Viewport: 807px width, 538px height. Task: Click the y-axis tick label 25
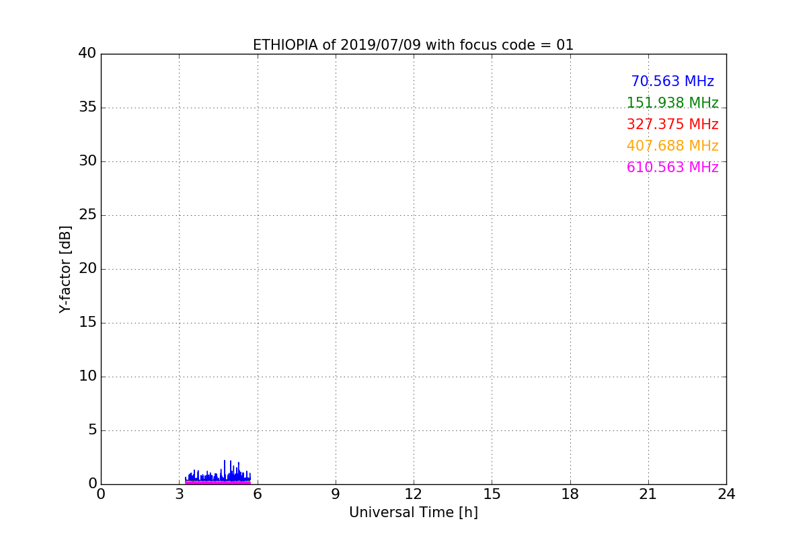coord(87,215)
